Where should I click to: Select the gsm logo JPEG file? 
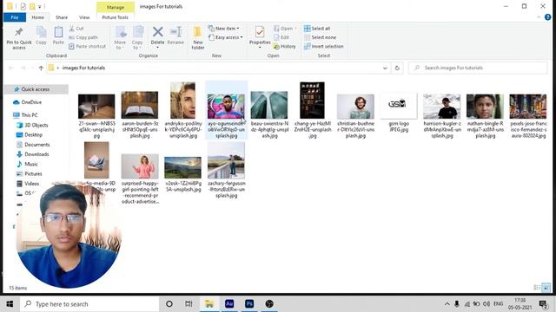(x=399, y=113)
